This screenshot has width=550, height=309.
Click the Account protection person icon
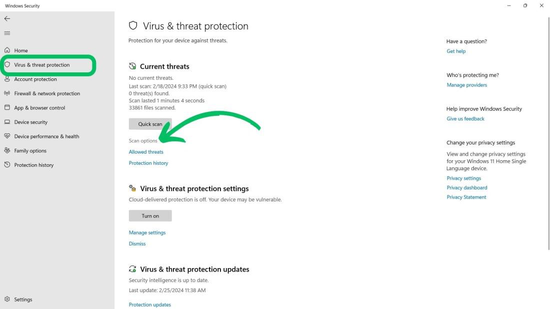(x=7, y=79)
